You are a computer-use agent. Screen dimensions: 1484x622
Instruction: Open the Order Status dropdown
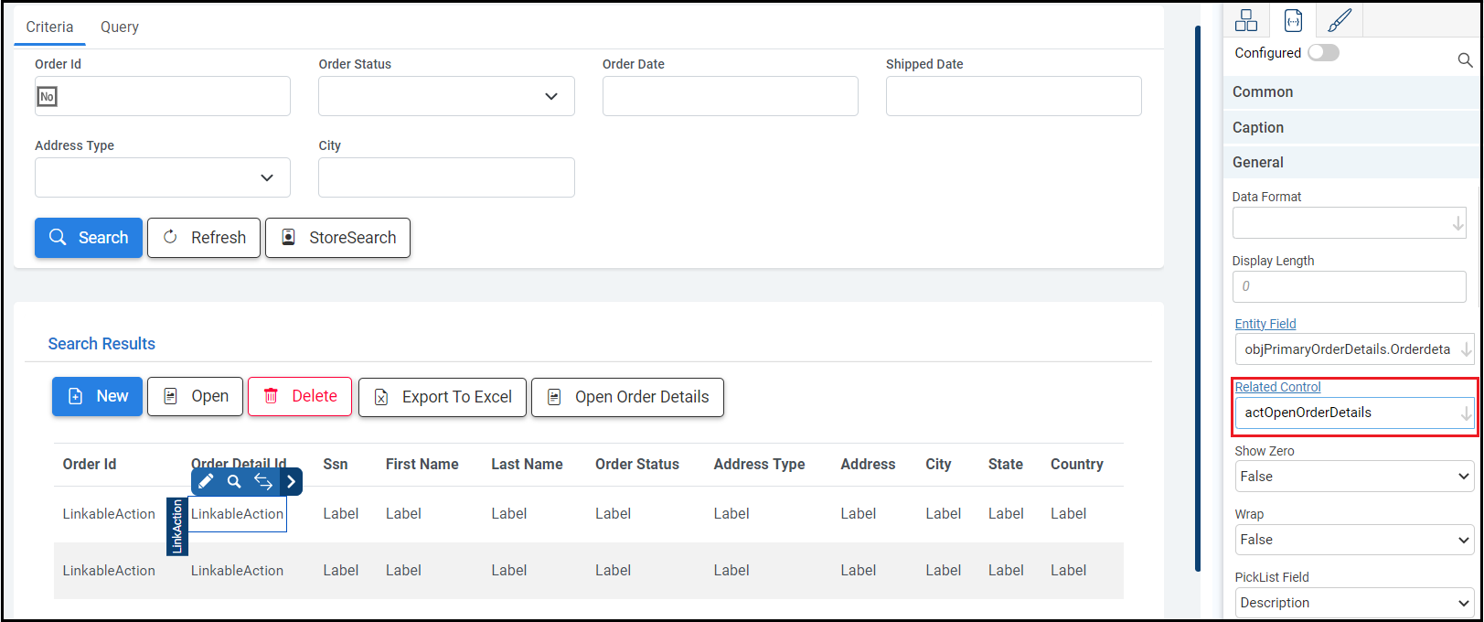446,96
